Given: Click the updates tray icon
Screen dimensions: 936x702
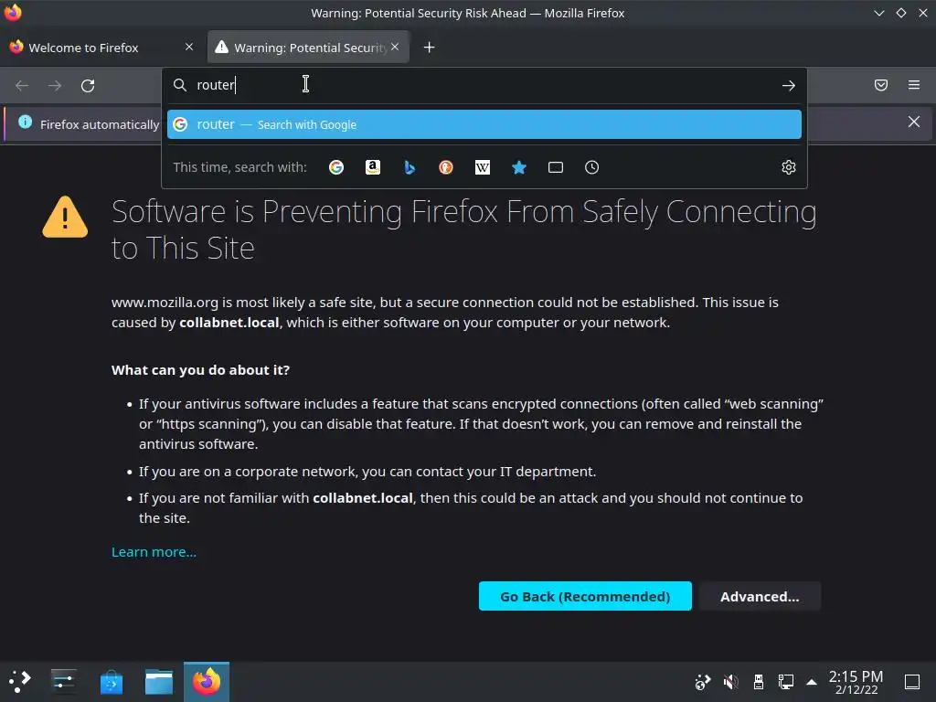Looking at the screenshot, I should click(703, 682).
